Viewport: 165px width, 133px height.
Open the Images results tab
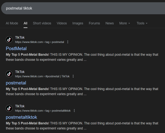[78, 23]
